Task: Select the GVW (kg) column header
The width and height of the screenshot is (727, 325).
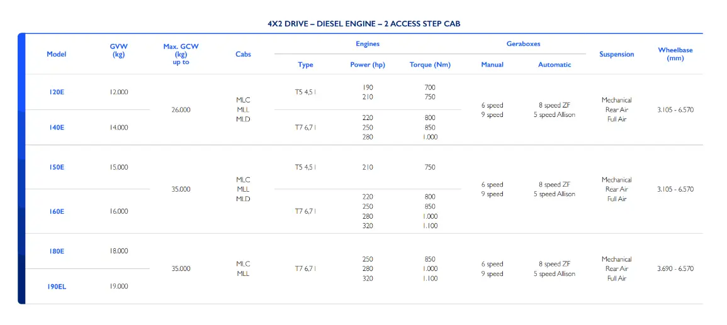Action: point(118,50)
